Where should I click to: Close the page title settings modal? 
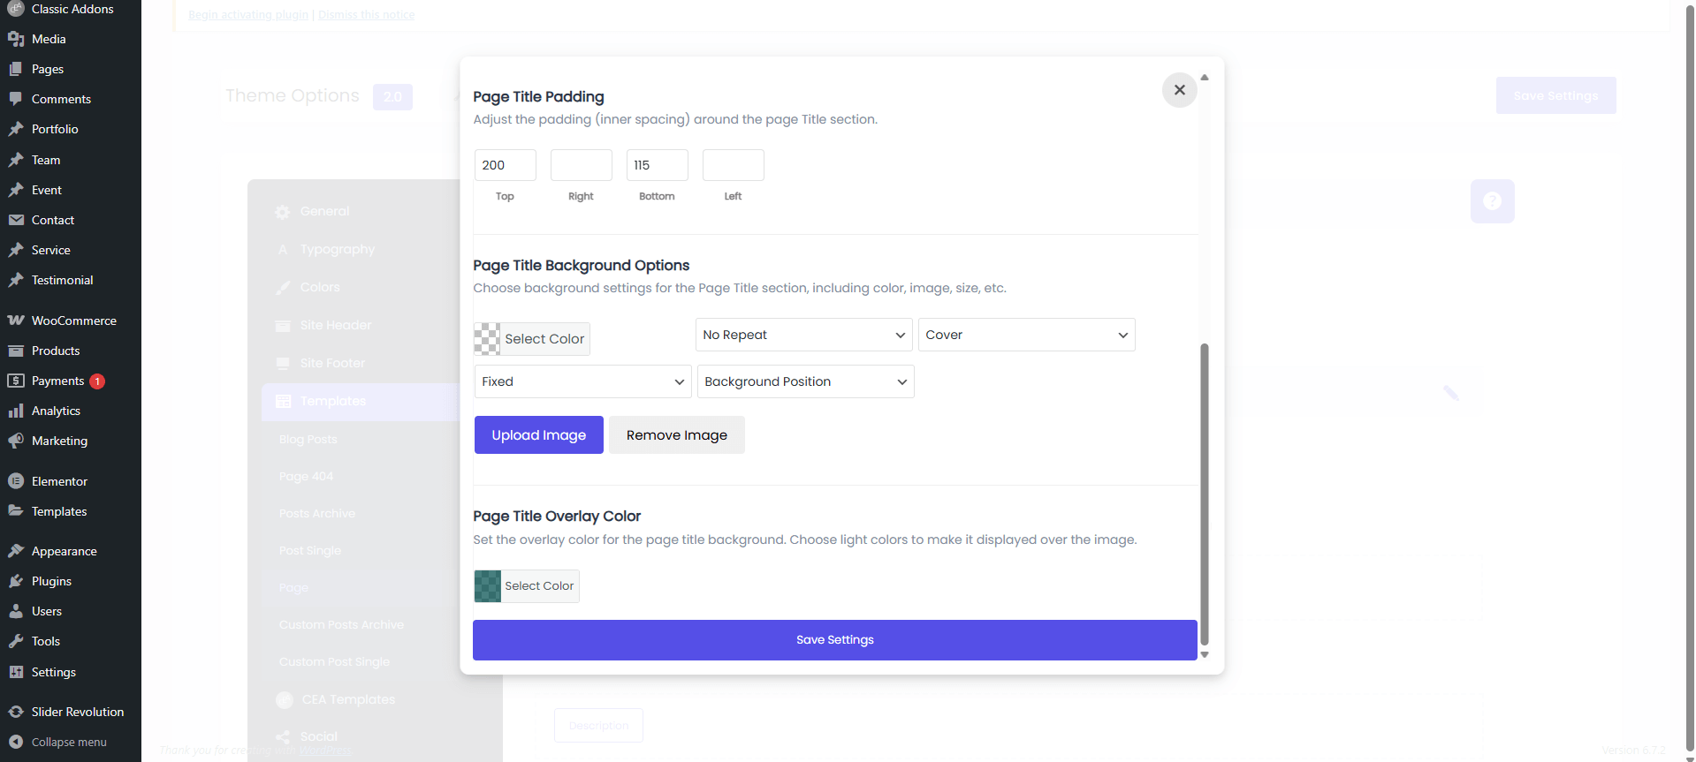(x=1179, y=90)
